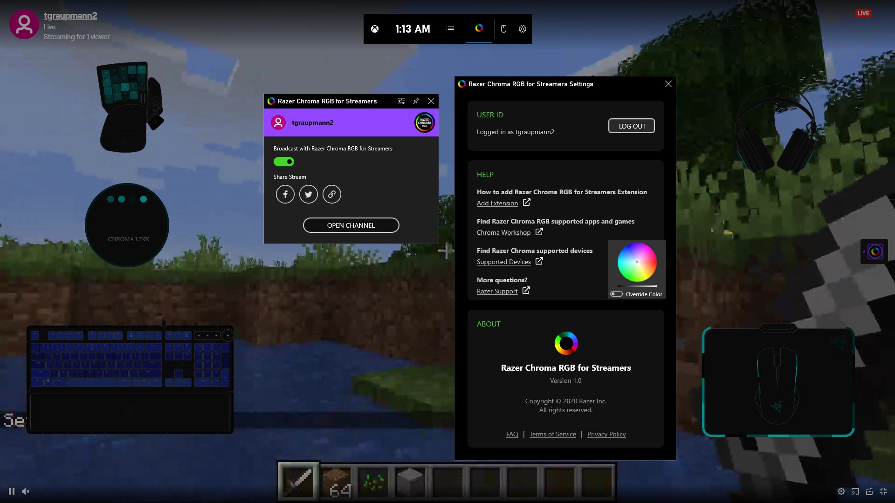Switch to the Chroma widget tab in Game Bar
The width and height of the screenshot is (895, 503).
[x=479, y=28]
